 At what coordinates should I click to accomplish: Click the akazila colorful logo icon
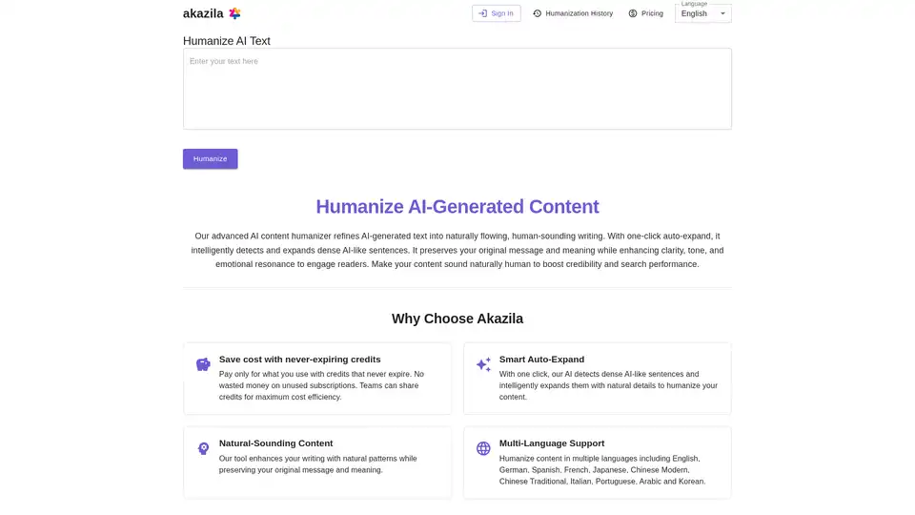coord(234,13)
